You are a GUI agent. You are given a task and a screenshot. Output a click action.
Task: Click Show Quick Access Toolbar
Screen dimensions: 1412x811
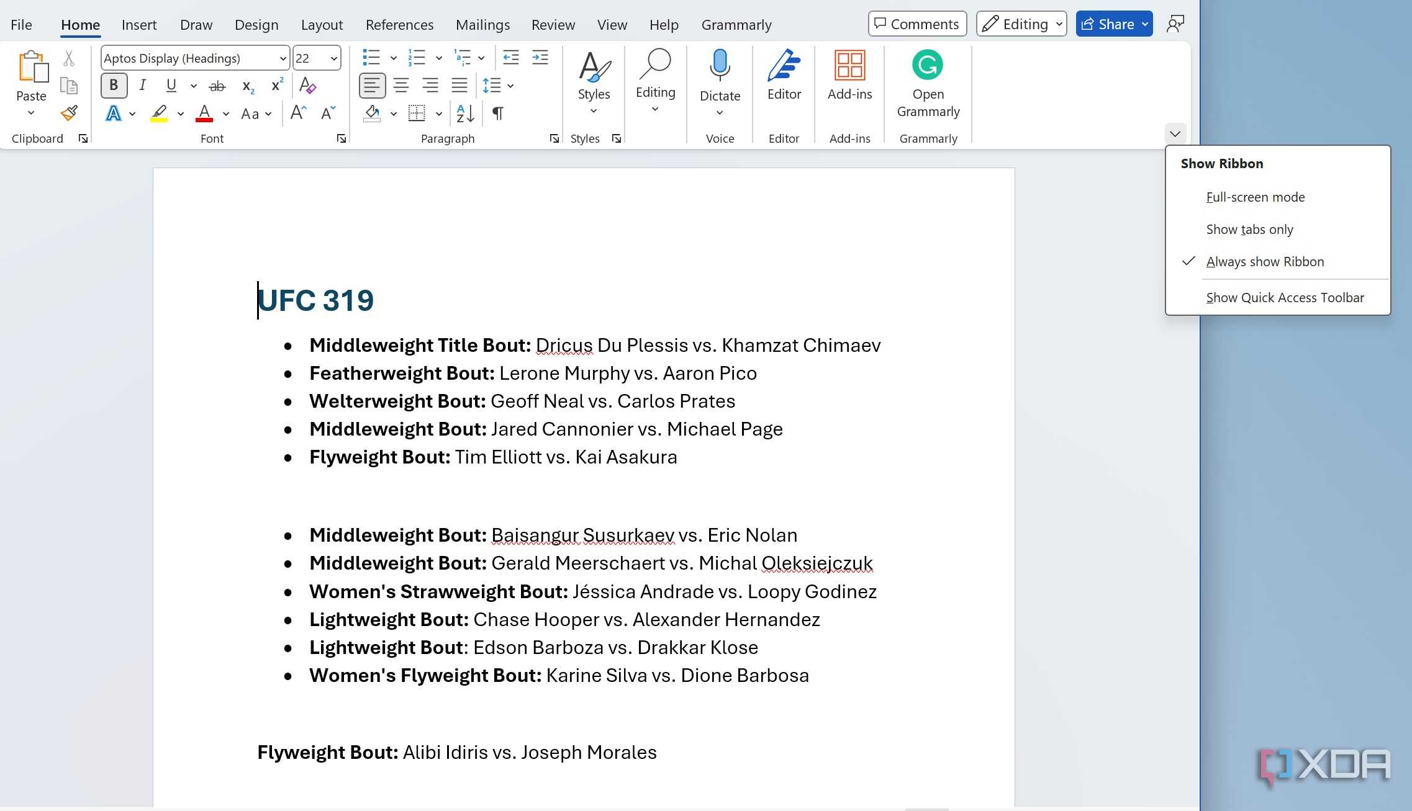coord(1278,298)
